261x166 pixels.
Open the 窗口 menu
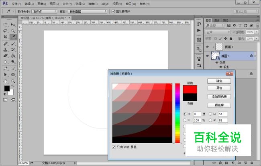131,4
